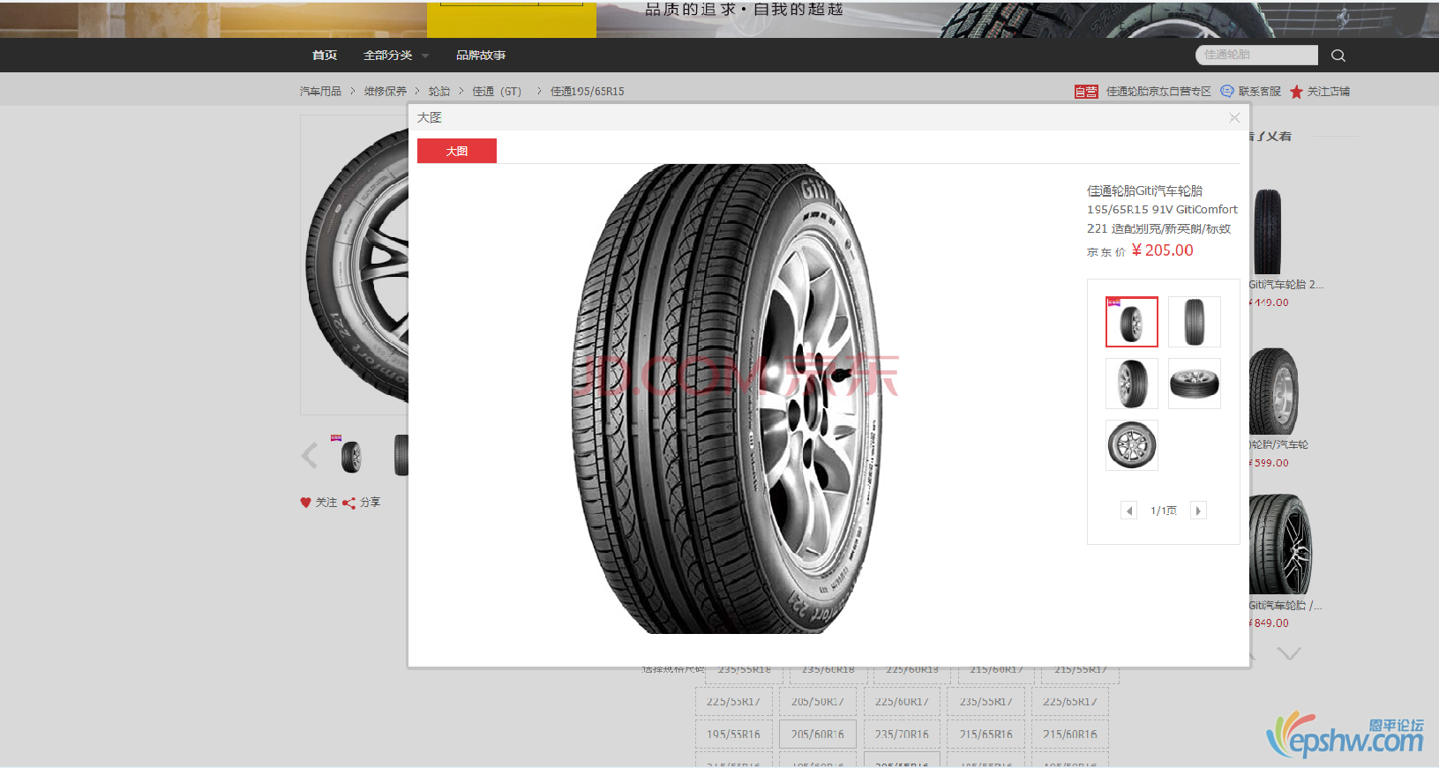The height and width of the screenshot is (768, 1439).
Task: Go to 汽车用品 breadcrumb link
Action: coord(320,92)
